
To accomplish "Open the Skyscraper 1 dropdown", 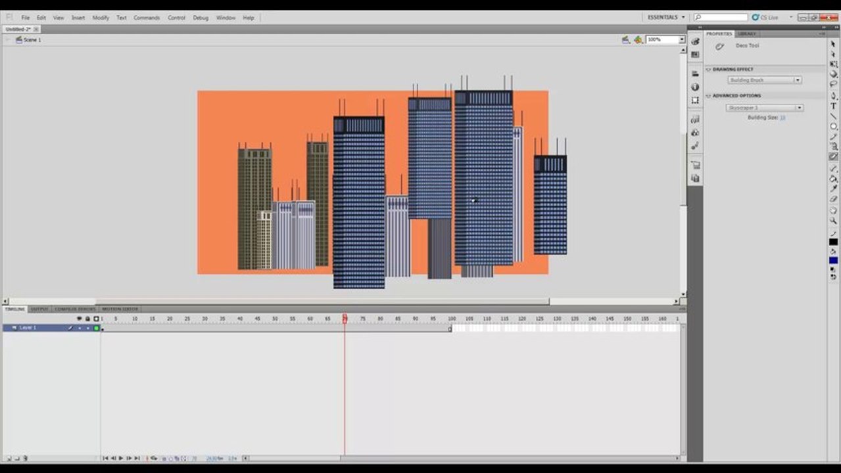I will [x=765, y=108].
